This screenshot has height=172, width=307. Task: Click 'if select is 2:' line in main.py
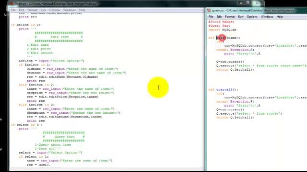click(x=25, y=25)
